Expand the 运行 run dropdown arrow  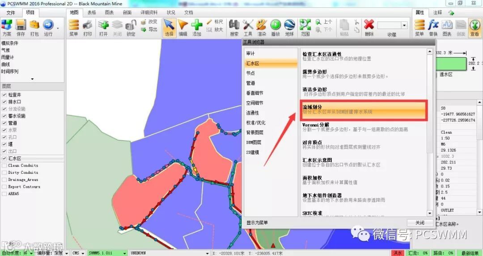pyautogui.click(x=58, y=28)
